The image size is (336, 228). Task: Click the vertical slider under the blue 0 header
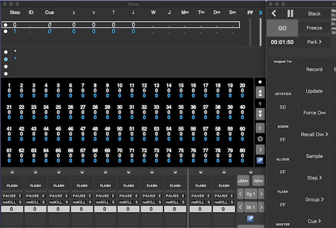click(260, 32)
